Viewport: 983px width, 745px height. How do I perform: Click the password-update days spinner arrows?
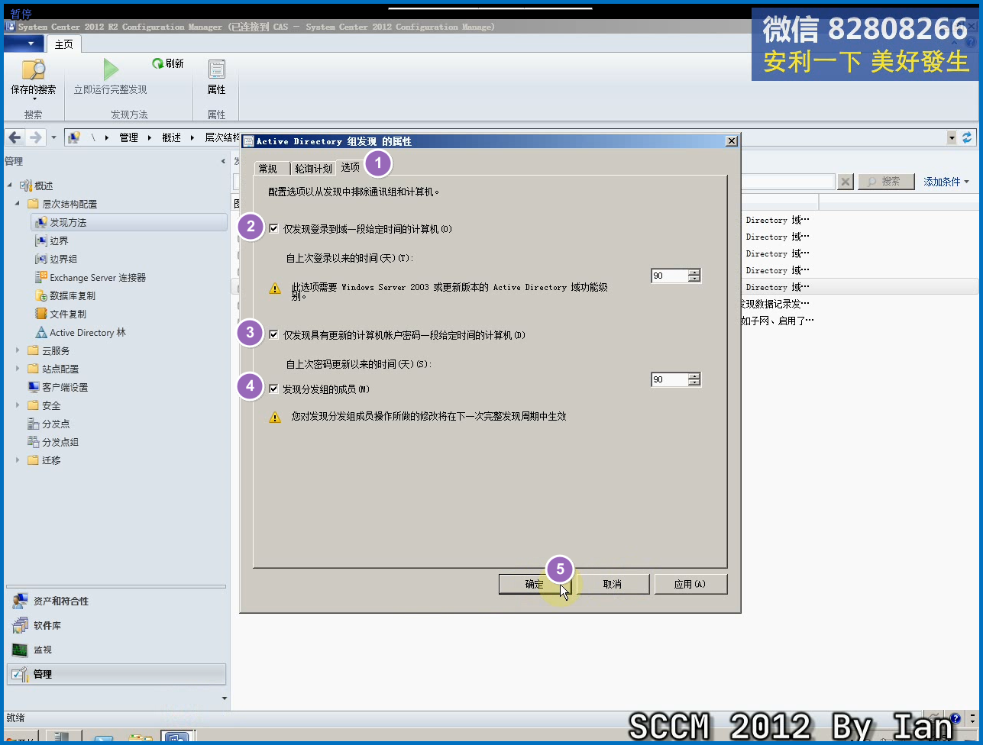694,379
